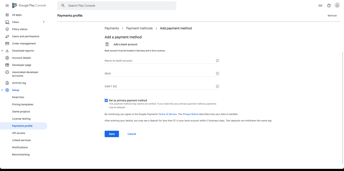Screen dimensions: 344x171
Task: Uncheck Set as primary payment method
Action: point(106,101)
